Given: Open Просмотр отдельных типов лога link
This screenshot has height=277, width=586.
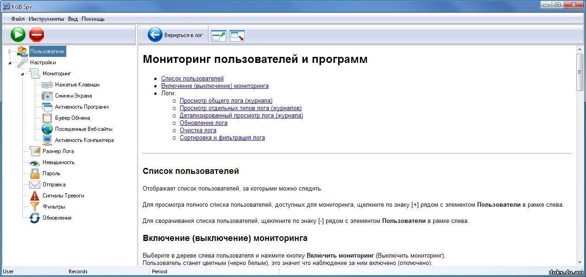Looking at the screenshot, I should (240, 108).
